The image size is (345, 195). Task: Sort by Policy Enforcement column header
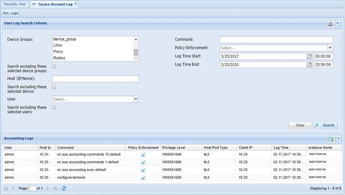click(143, 147)
